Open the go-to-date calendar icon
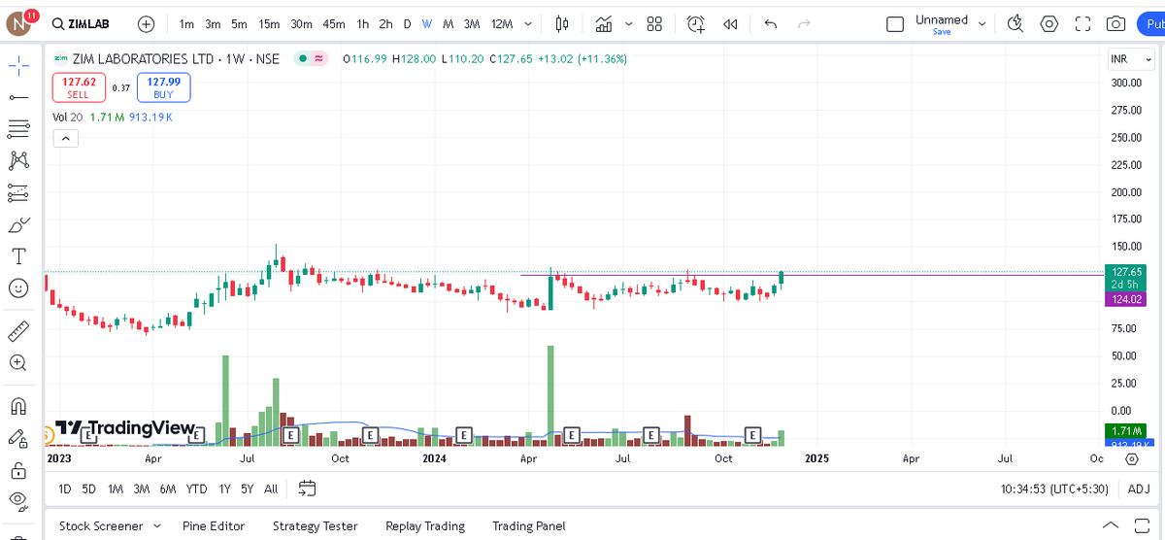The image size is (1165, 540). click(307, 488)
